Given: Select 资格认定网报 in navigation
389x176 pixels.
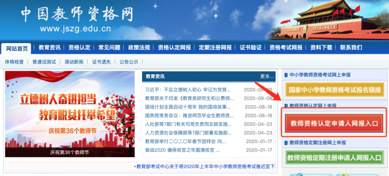Looking at the screenshot, I should click(x=174, y=48).
